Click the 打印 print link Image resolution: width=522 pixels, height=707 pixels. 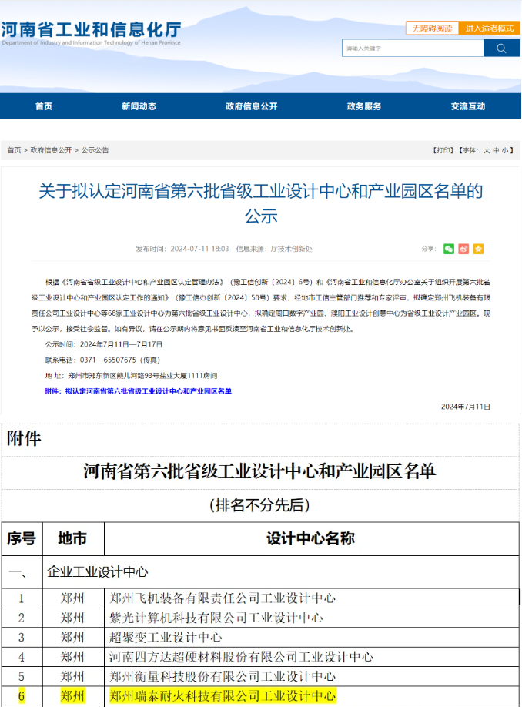443,150
